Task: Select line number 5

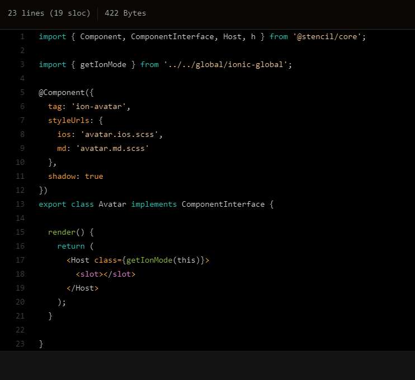Action: [22, 93]
